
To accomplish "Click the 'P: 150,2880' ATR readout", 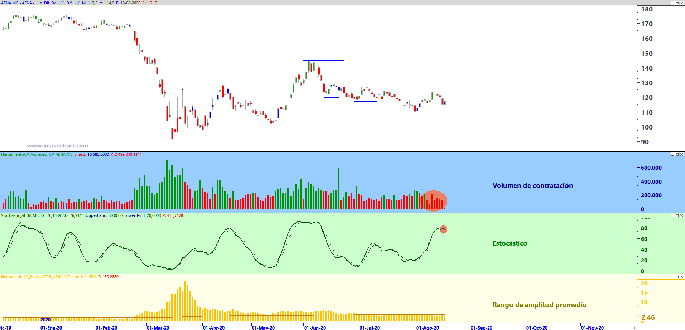I will pos(108,277).
